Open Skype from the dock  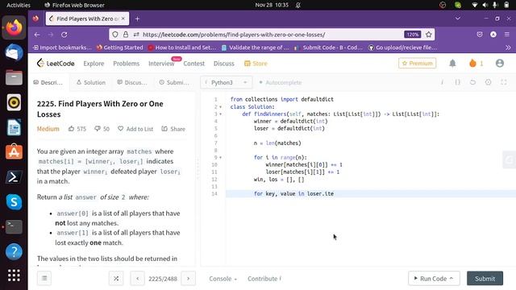[14, 202]
